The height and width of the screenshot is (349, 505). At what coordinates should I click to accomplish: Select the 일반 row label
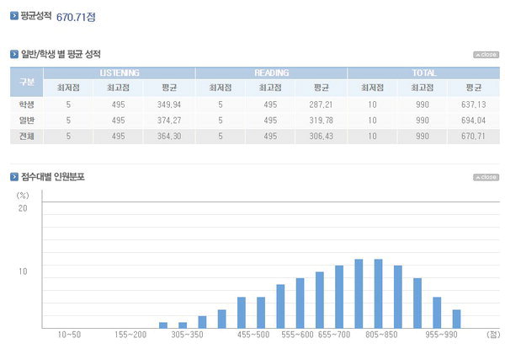tap(26, 121)
